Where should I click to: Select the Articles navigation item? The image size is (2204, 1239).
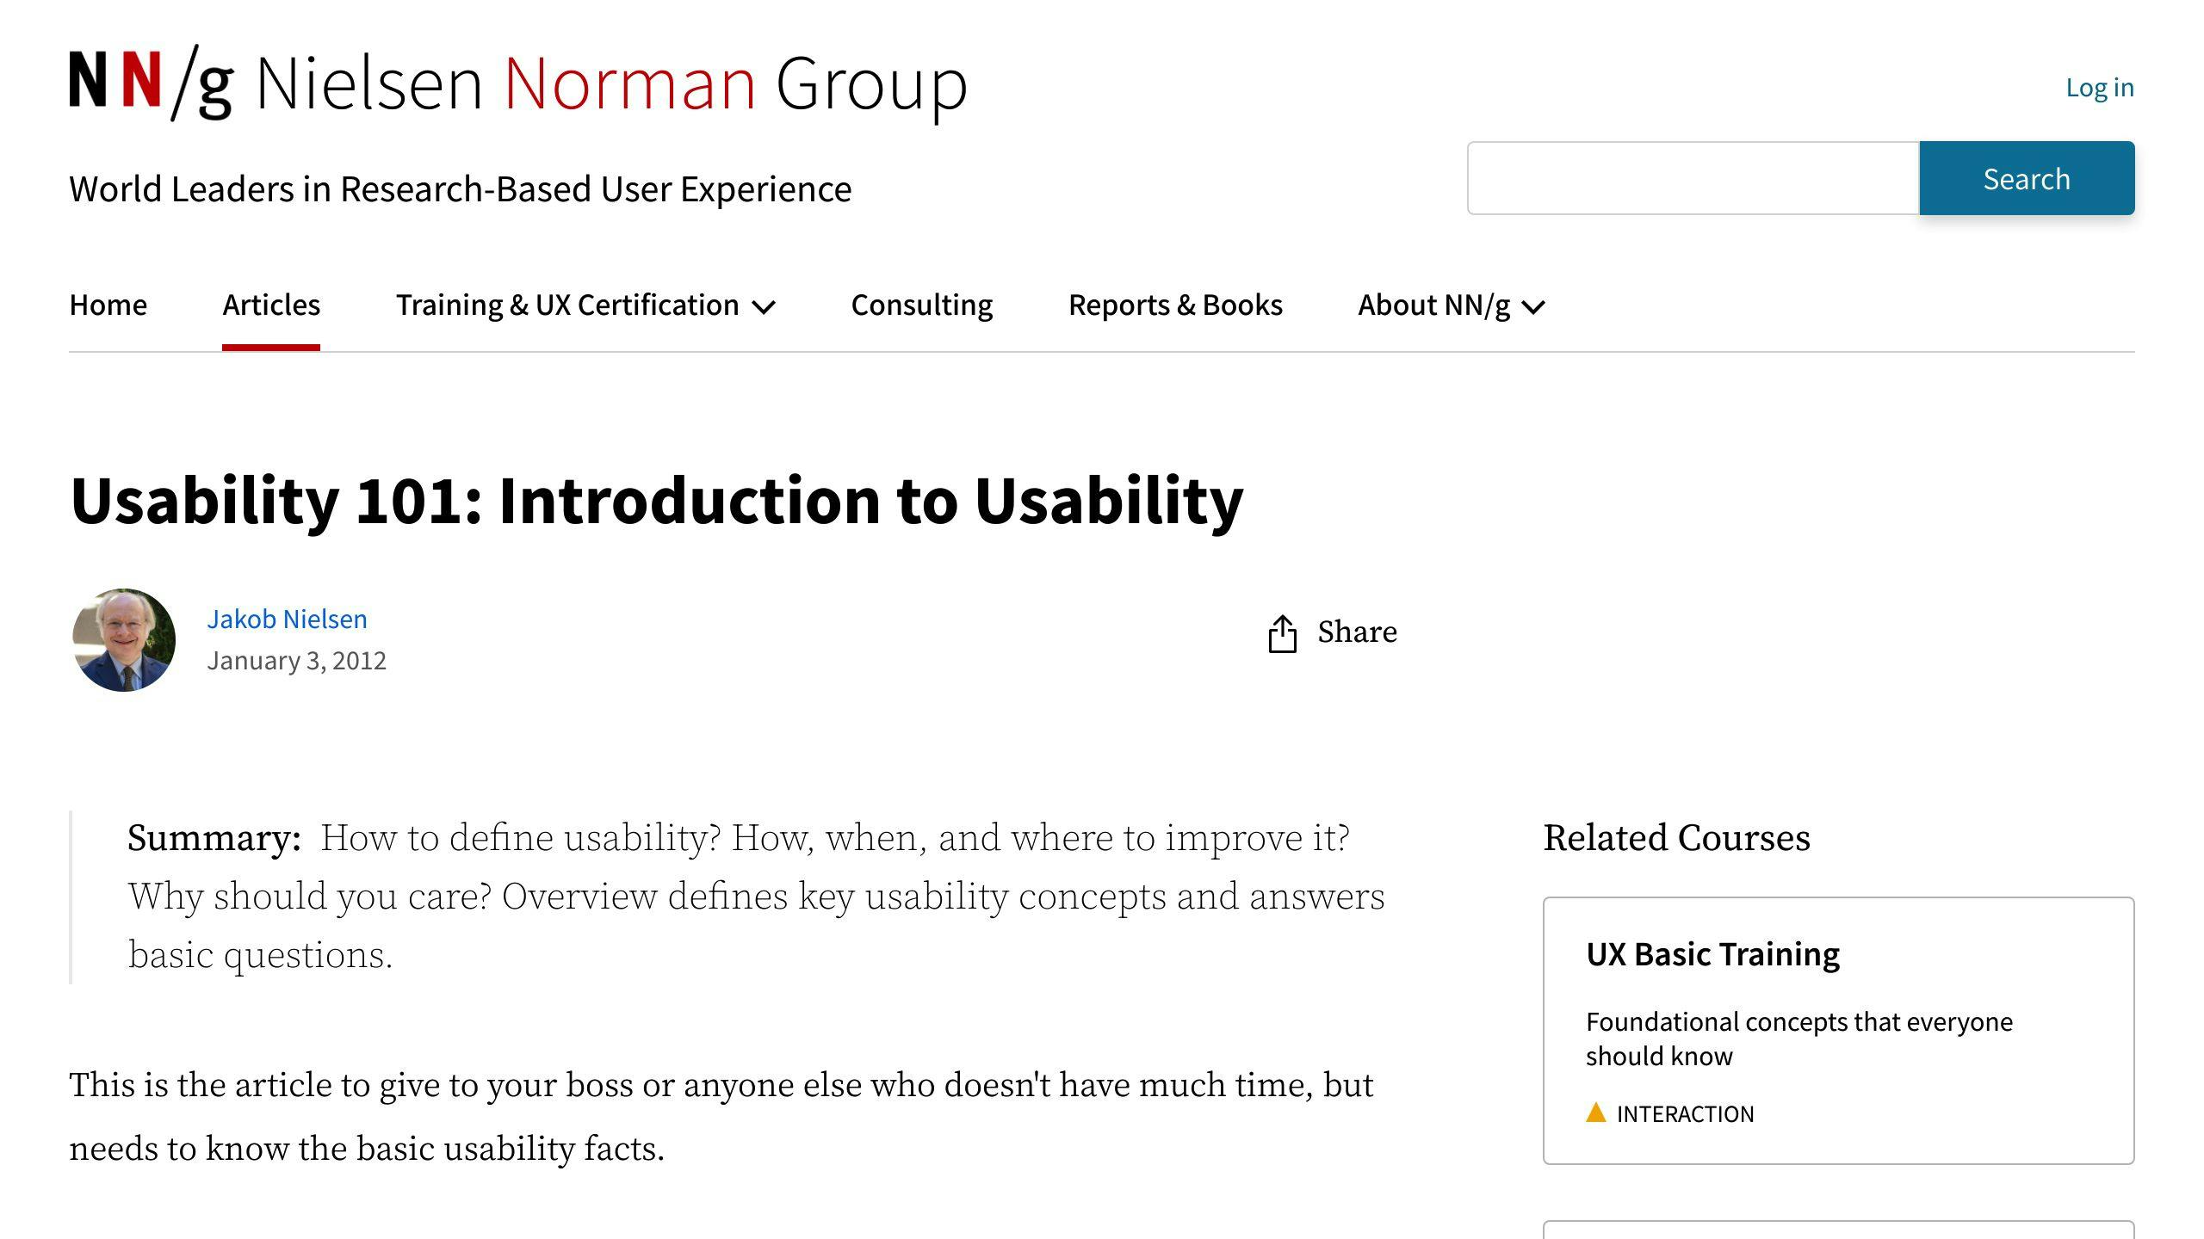[271, 305]
